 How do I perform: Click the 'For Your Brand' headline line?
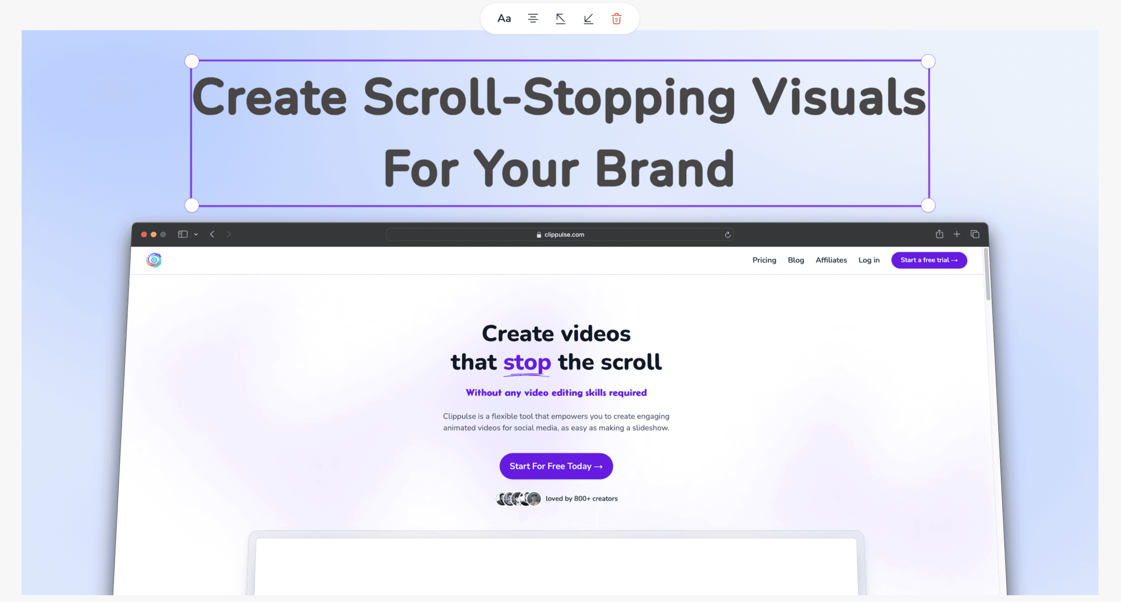coord(559,168)
